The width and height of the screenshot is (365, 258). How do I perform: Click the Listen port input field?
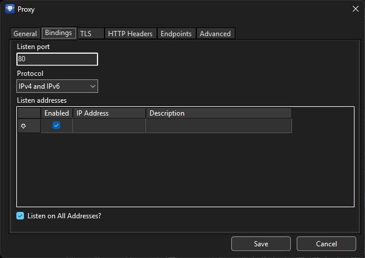tap(57, 59)
